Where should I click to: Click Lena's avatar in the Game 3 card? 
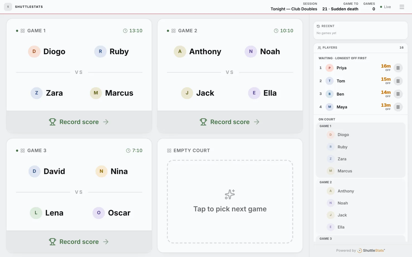36,213
